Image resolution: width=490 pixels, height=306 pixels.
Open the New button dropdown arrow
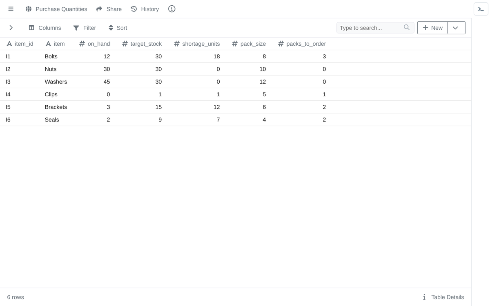456,28
